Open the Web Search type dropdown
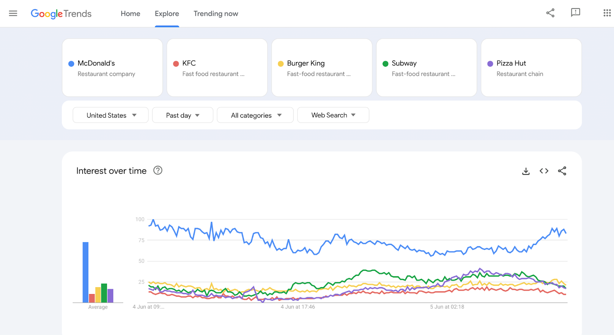 tap(333, 115)
